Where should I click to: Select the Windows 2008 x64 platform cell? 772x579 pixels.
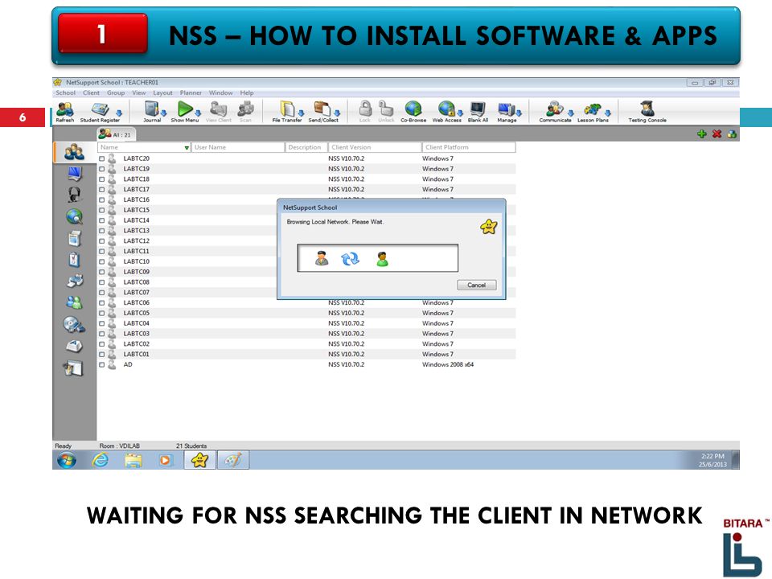(x=448, y=365)
